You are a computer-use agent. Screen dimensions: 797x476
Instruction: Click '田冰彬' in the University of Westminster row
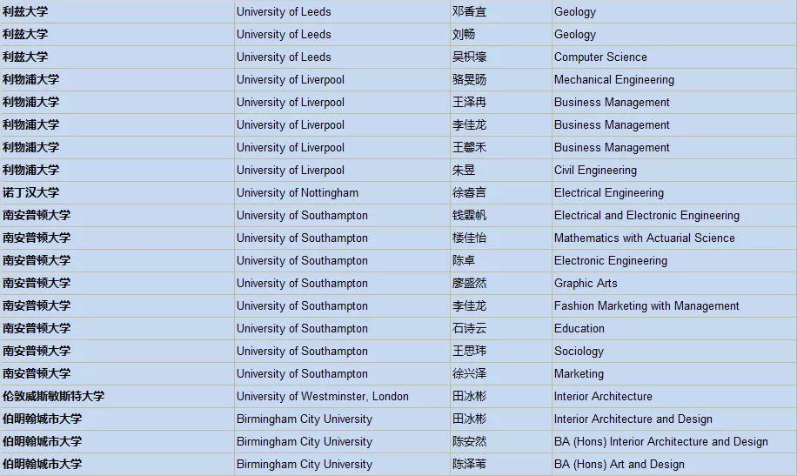[469, 396]
